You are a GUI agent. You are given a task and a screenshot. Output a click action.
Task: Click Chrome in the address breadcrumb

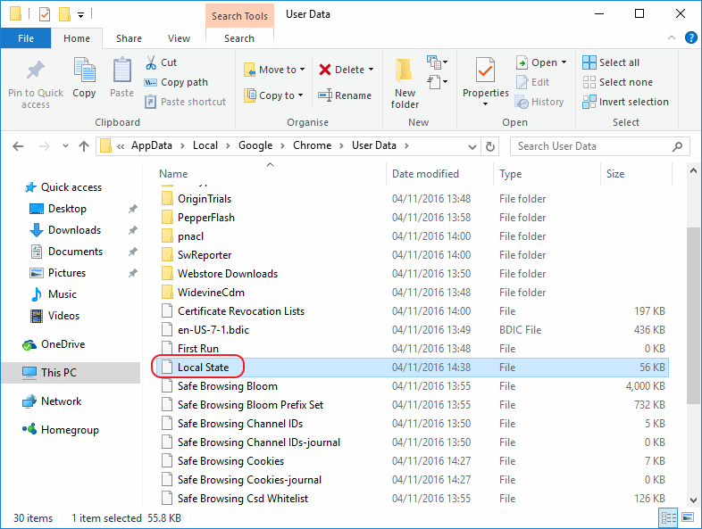click(312, 145)
